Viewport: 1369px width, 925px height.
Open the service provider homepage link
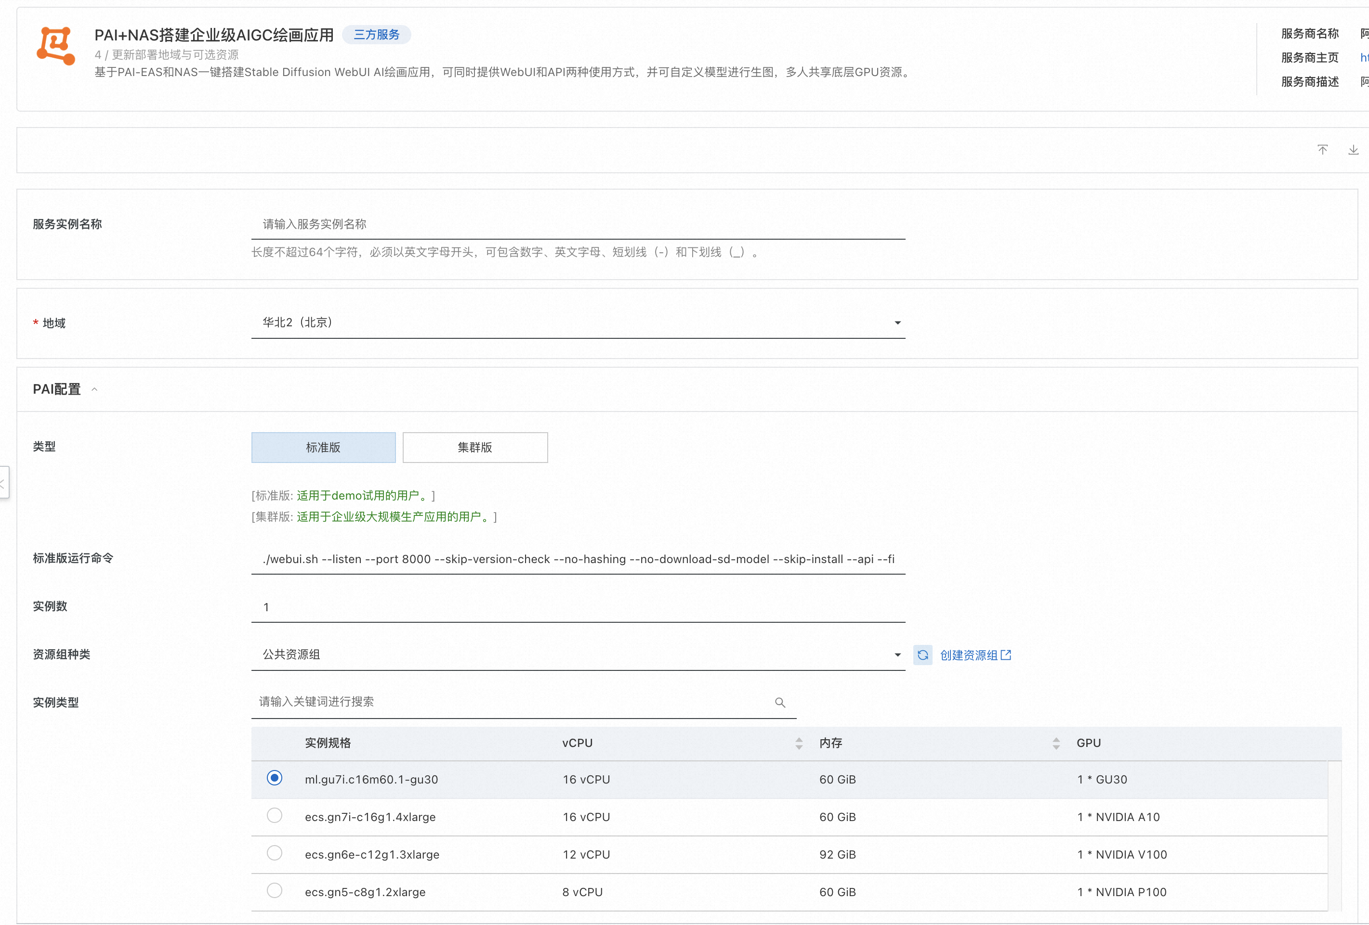coord(1364,58)
